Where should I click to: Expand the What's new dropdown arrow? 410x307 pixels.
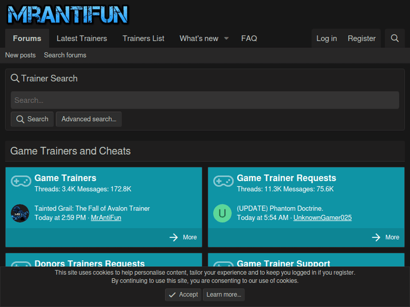coord(226,39)
